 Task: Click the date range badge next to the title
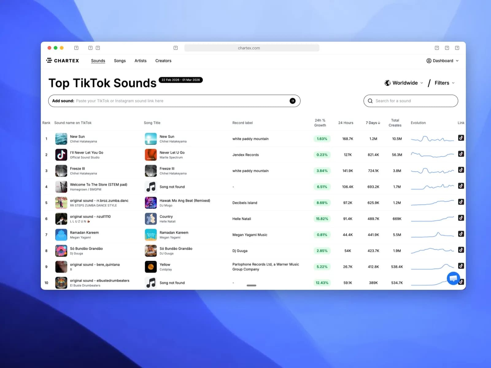coord(180,80)
